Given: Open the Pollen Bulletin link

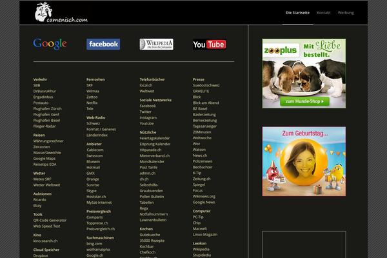Looking at the screenshot, I should point(152,197).
